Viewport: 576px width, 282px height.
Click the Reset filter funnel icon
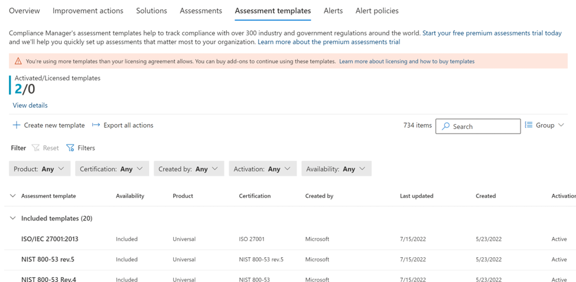35,148
